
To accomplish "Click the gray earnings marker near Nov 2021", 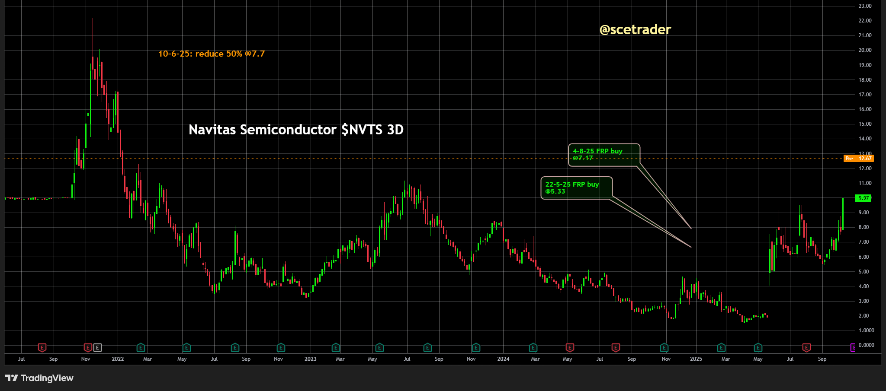I will pos(98,347).
